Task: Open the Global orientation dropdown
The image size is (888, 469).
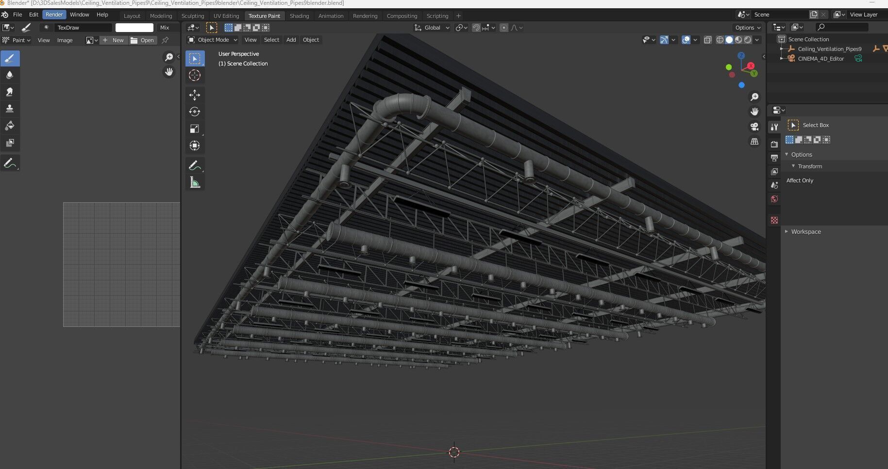Action: (x=432, y=28)
